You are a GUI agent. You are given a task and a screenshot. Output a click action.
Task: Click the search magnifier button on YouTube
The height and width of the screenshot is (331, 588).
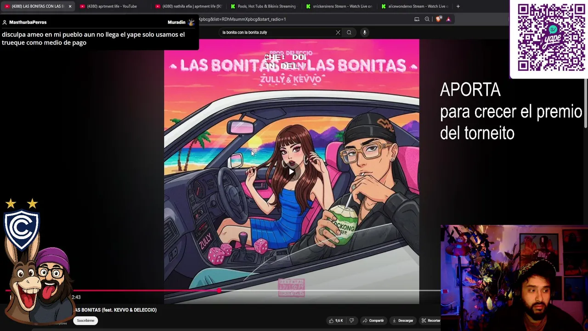pos(349,32)
